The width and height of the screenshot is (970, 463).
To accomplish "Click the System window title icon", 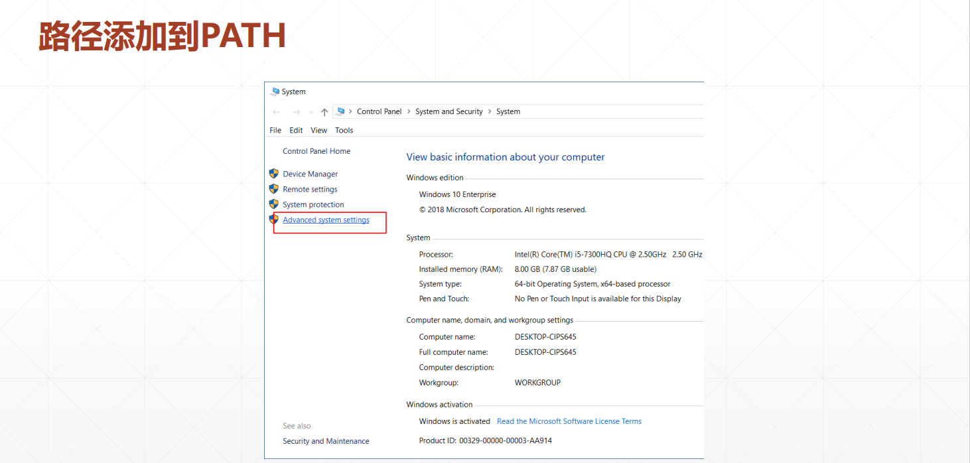I will (275, 92).
